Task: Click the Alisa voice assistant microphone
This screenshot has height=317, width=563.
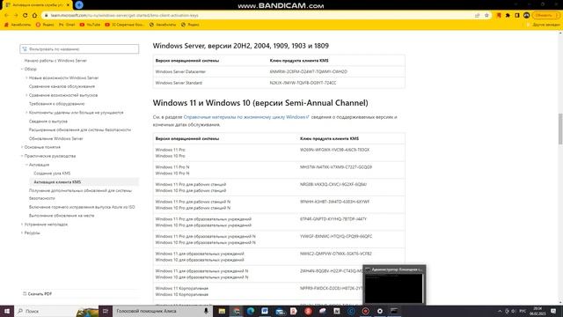Action: [x=206, y=311]
